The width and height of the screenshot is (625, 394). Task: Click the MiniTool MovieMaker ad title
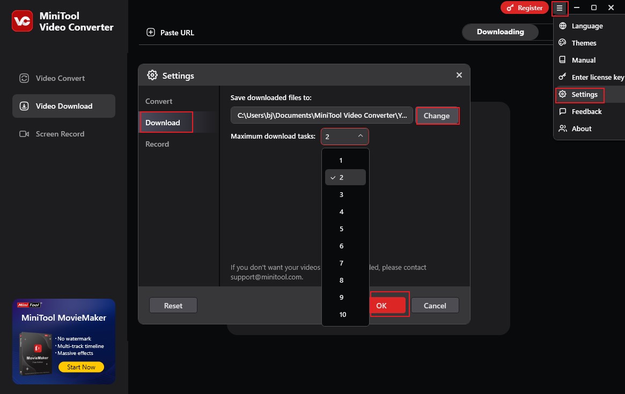pyautogui.click(x=64, y=317)
